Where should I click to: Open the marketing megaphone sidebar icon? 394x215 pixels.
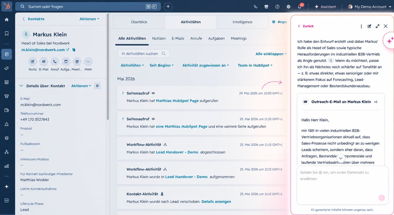tap(7, 68)
